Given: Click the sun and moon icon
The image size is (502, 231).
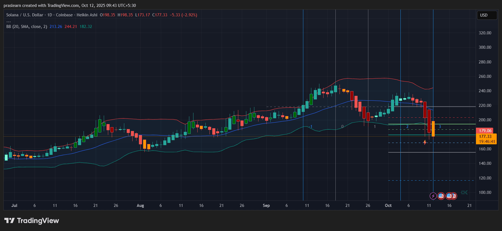Looking at the screenshot, I should point(464,192).
